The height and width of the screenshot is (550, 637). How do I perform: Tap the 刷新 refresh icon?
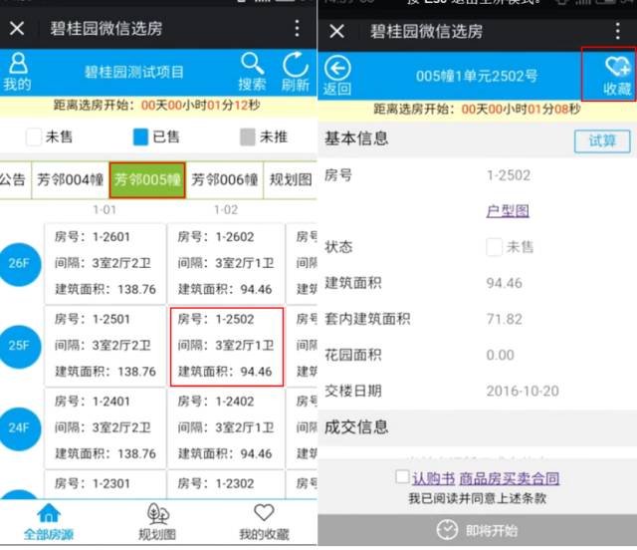(296, 72)
